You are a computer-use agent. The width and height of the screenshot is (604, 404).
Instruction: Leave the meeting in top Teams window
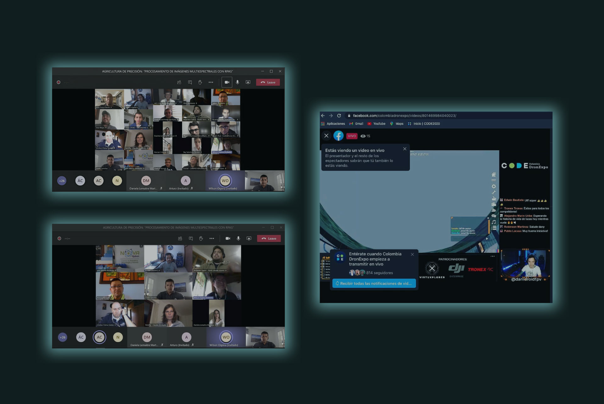click(268, 82)
